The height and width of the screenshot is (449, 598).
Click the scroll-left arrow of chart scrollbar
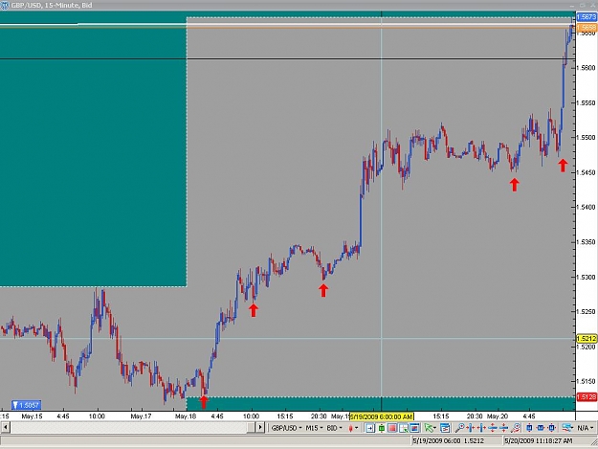click(6, 427)
